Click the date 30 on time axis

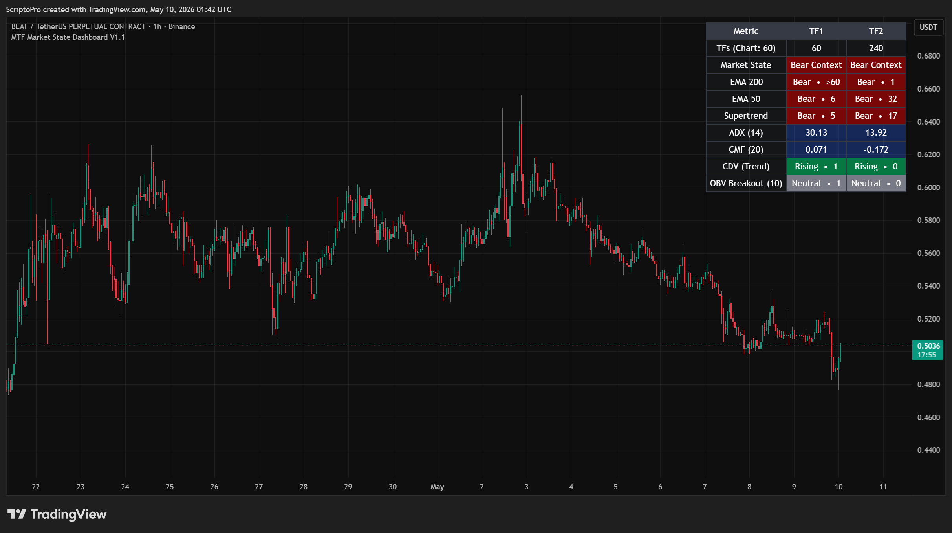(x=393, y=487)
